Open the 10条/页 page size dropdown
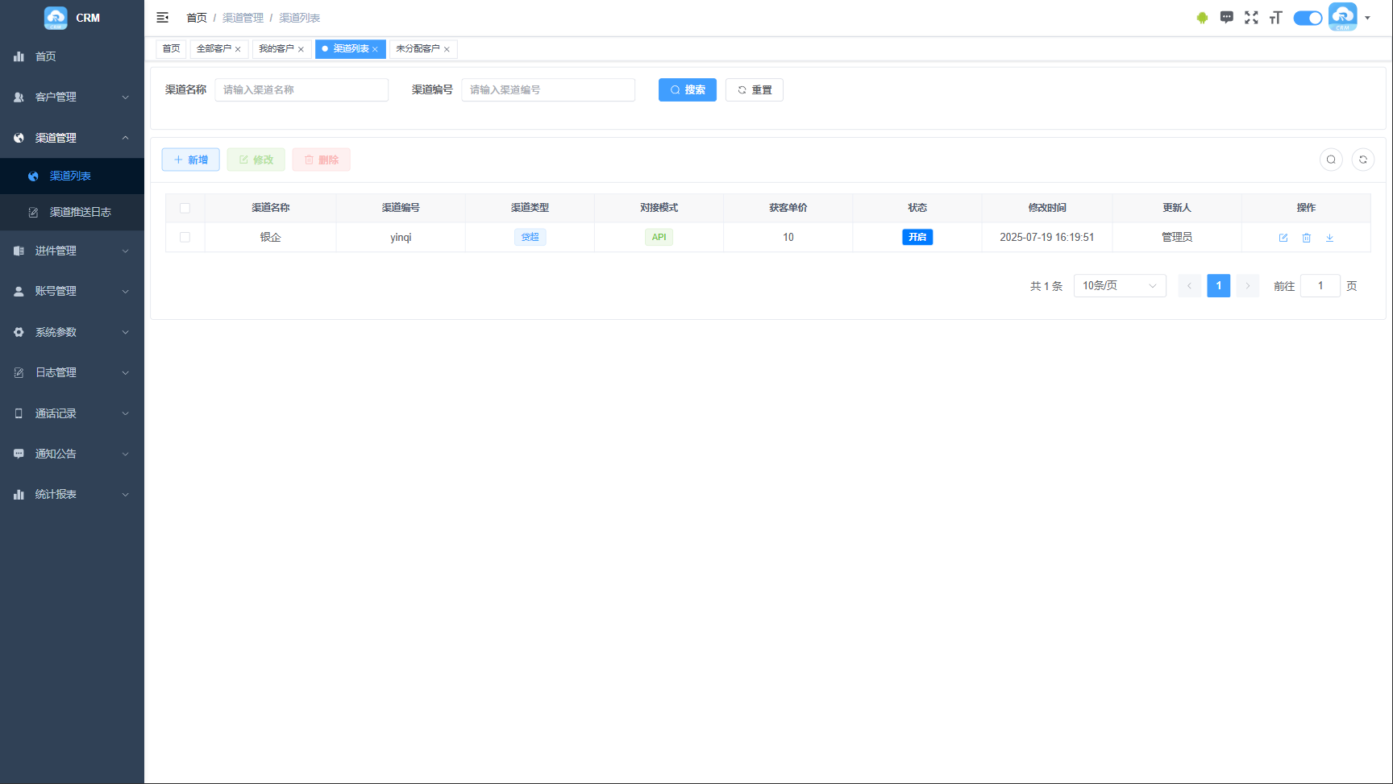 [1119, 286]
